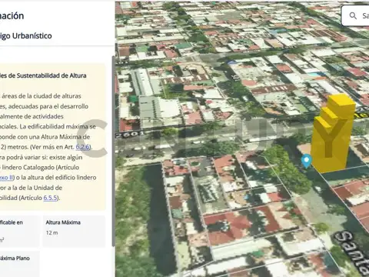
Task: Click the search input field
Action: (x=356, y=16)
